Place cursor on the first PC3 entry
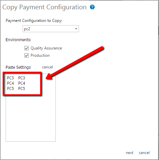The height and width of the screenshot is (160, 159). click(10, 78)
